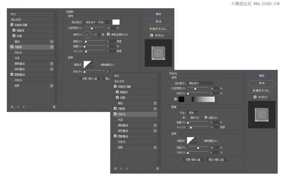Click trash delete icon in Inner Glow dialog

(158, 169)
